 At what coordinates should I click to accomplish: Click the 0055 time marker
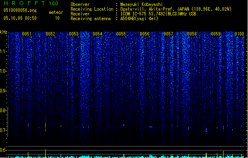121,34
